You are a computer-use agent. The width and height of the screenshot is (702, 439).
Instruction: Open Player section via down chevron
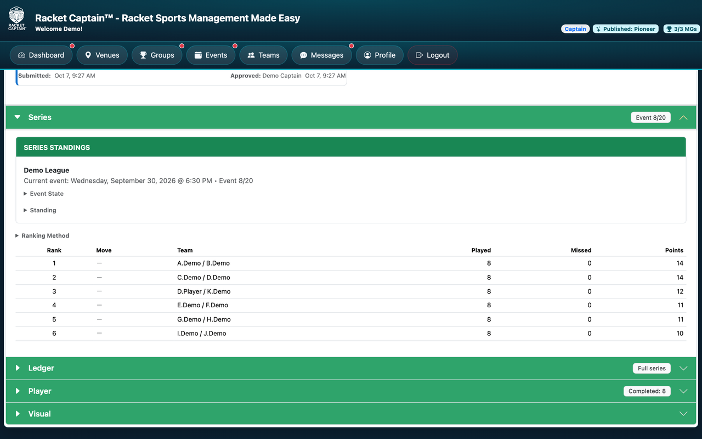pyautogui.click(x=683, y=391)
